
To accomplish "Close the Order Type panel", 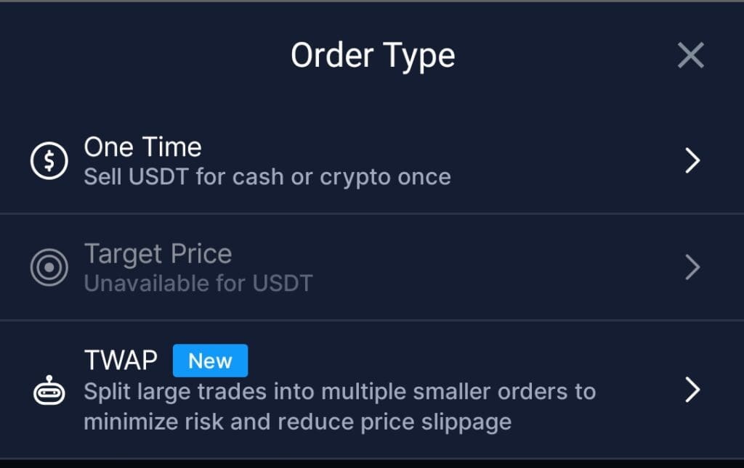I will coord(690,55).
